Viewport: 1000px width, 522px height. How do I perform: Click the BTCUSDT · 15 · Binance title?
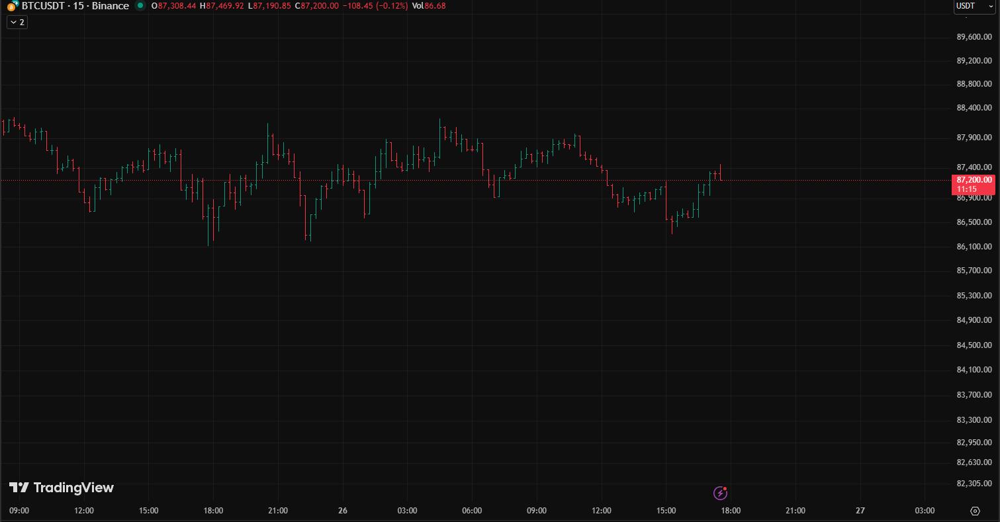click(x=75, y=6)
